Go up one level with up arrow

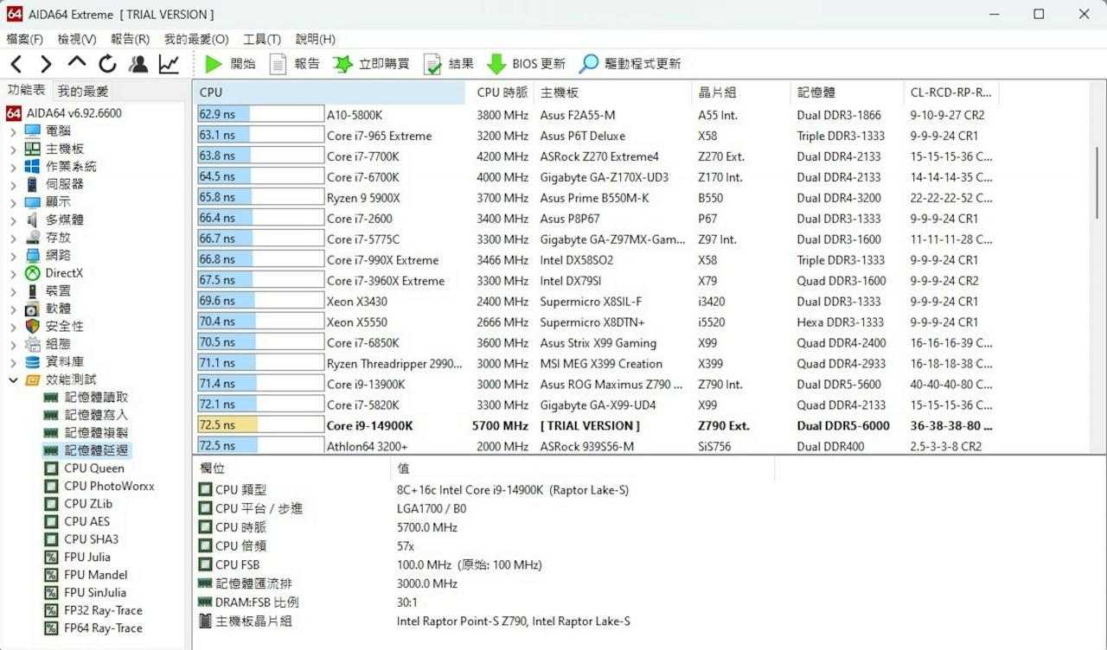(x=77, y=63)
